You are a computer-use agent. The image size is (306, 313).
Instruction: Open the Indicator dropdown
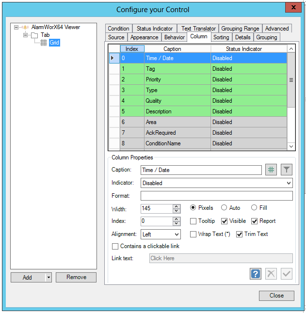289,183
